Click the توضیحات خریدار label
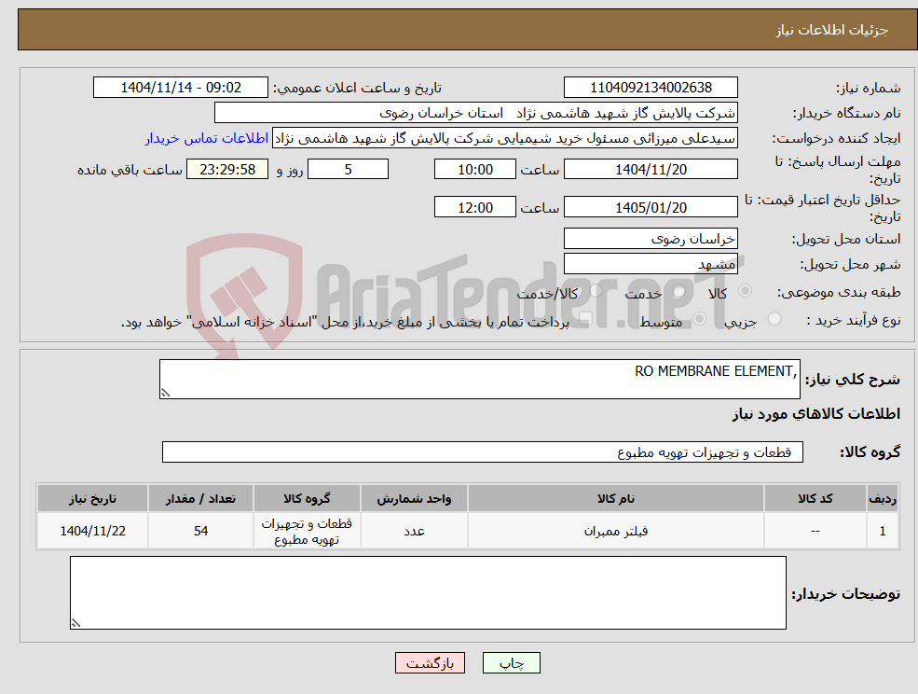Viewport: 918px width, 694px height. tap(845, 594)
